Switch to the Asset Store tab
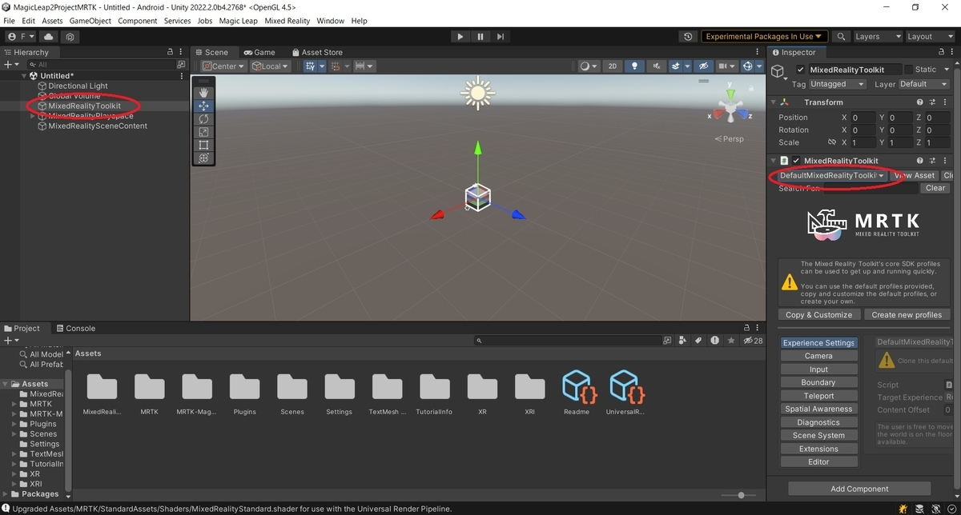 tap(317, 52)
